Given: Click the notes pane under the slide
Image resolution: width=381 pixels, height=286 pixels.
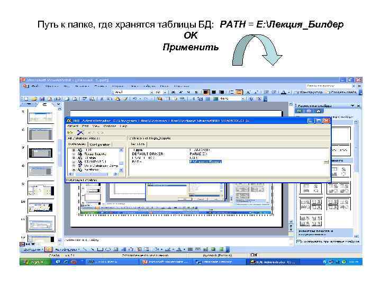Looking at the screenshot, I should (x=177, y=240).
